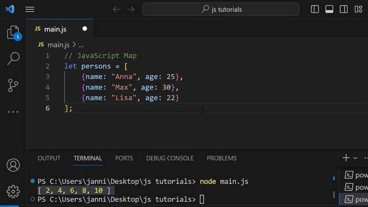The width and height of the screenshot is (368, 207).
Task: Toggle the secondary side bar layout icon
Action: (x=344, y=9)
